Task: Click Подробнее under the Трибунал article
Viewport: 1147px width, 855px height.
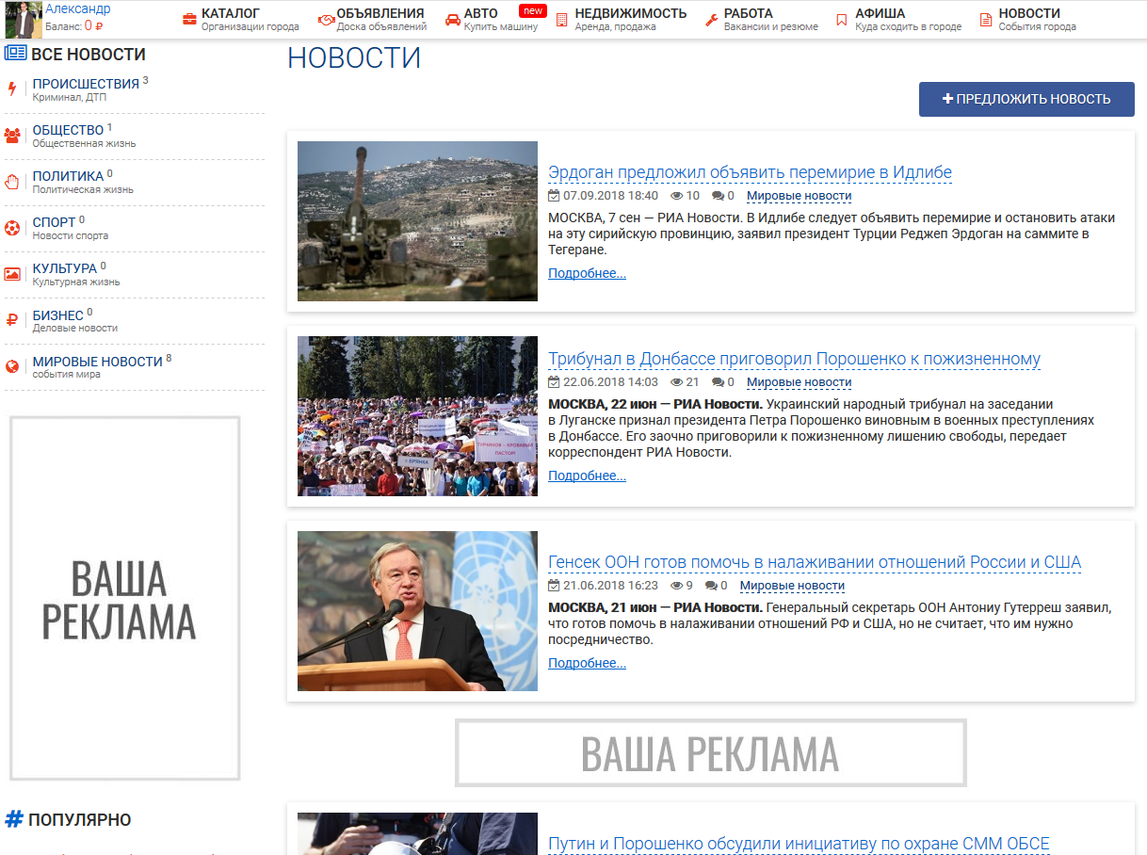Action: [x=587, y=476]
